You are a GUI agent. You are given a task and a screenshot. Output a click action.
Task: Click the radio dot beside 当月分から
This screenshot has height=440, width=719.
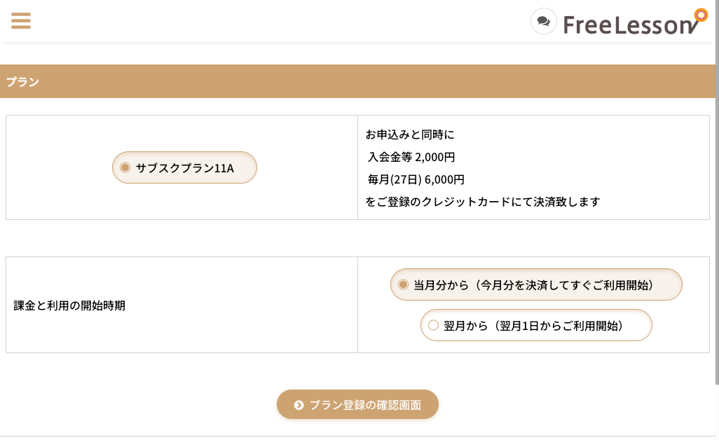coord(403,284)
